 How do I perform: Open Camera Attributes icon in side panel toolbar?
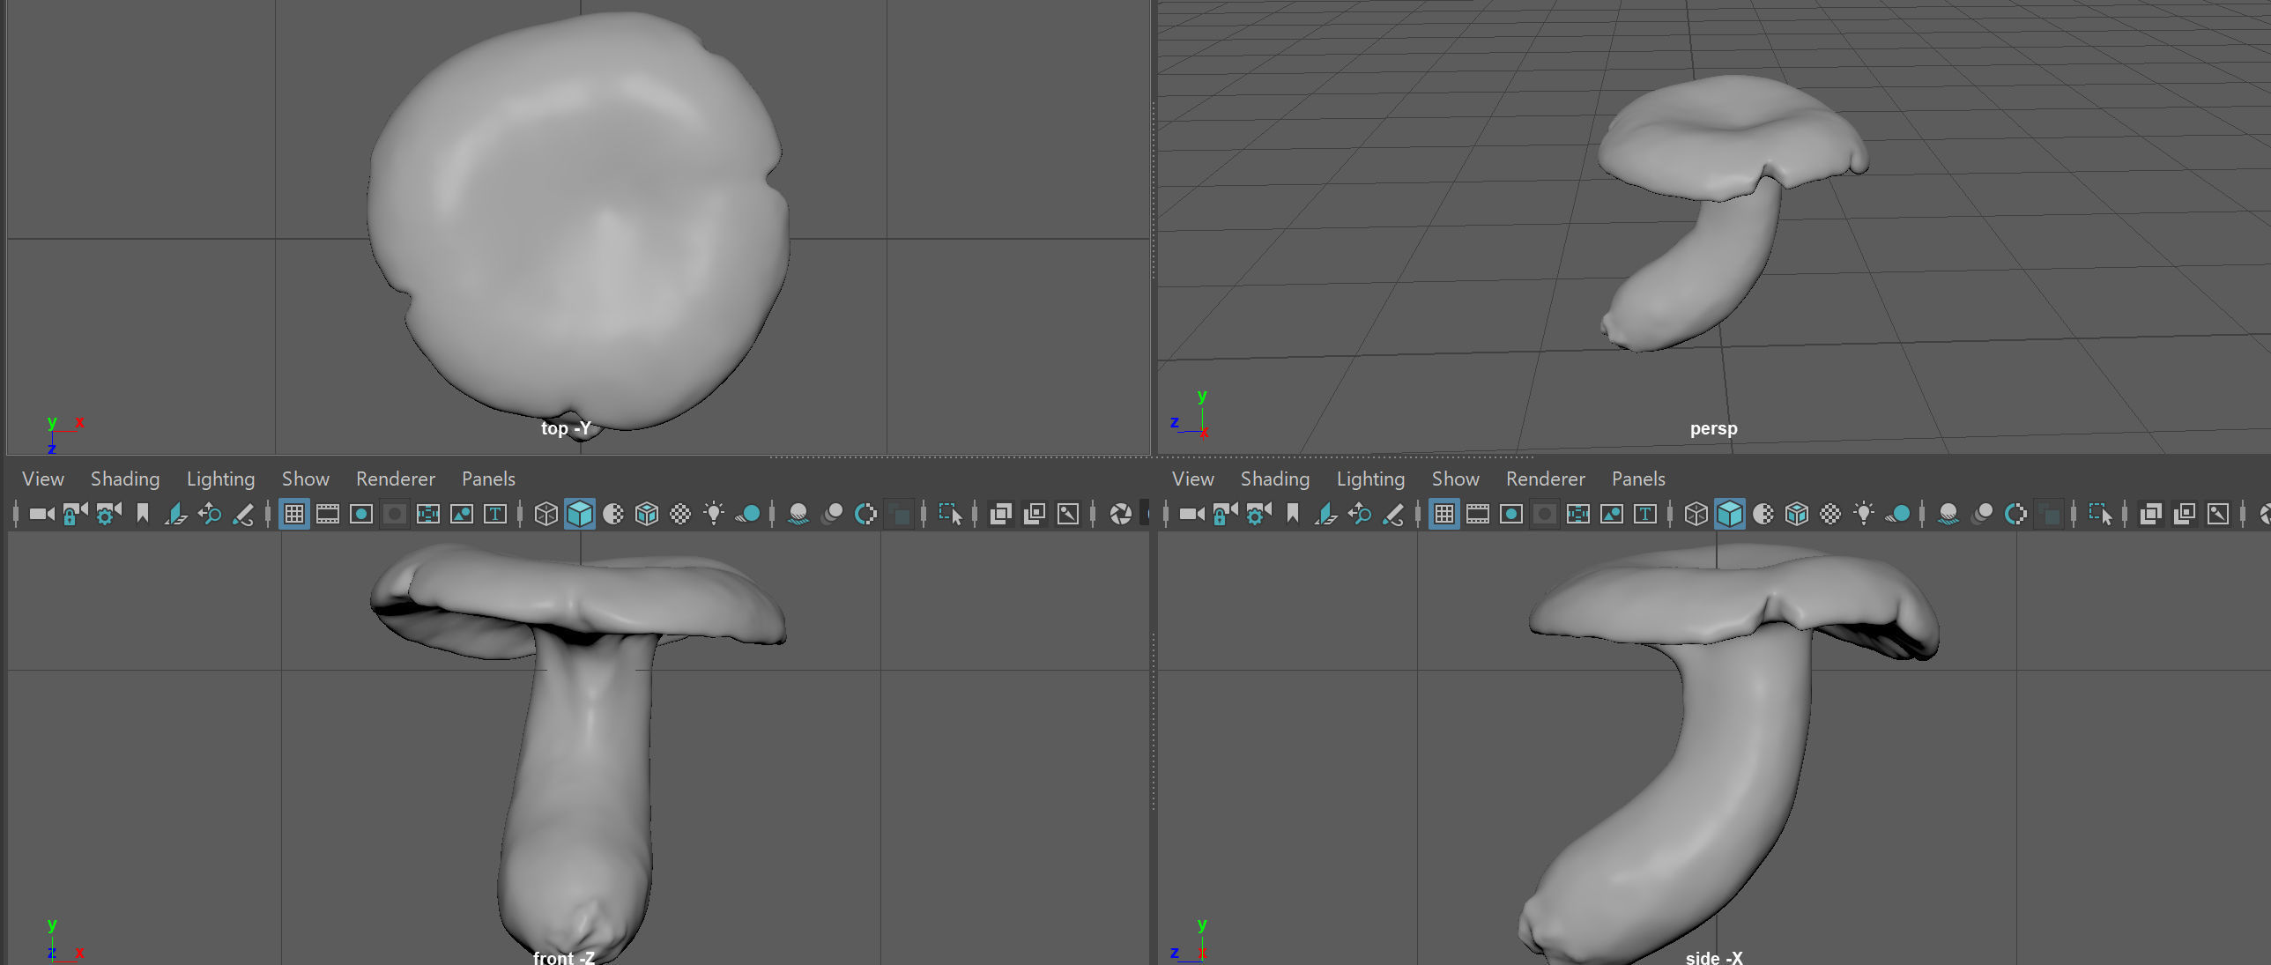coord(1258,514)
